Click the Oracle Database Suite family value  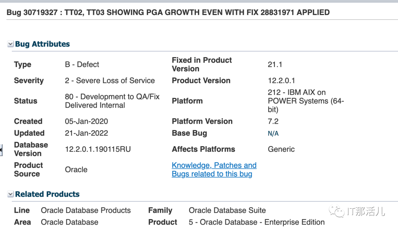(x=227, y=211)
